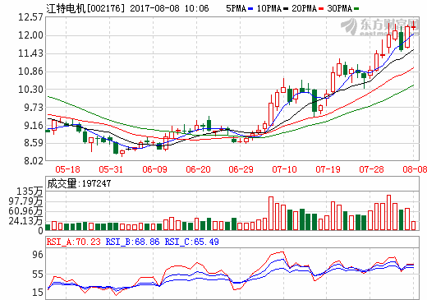
Task: Click price axis label 8.59
Action: pos(34,143)
